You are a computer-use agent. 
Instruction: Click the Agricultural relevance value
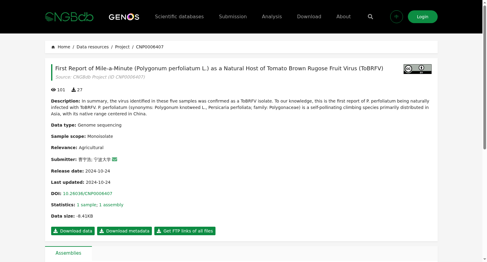[x=91, y=148]
